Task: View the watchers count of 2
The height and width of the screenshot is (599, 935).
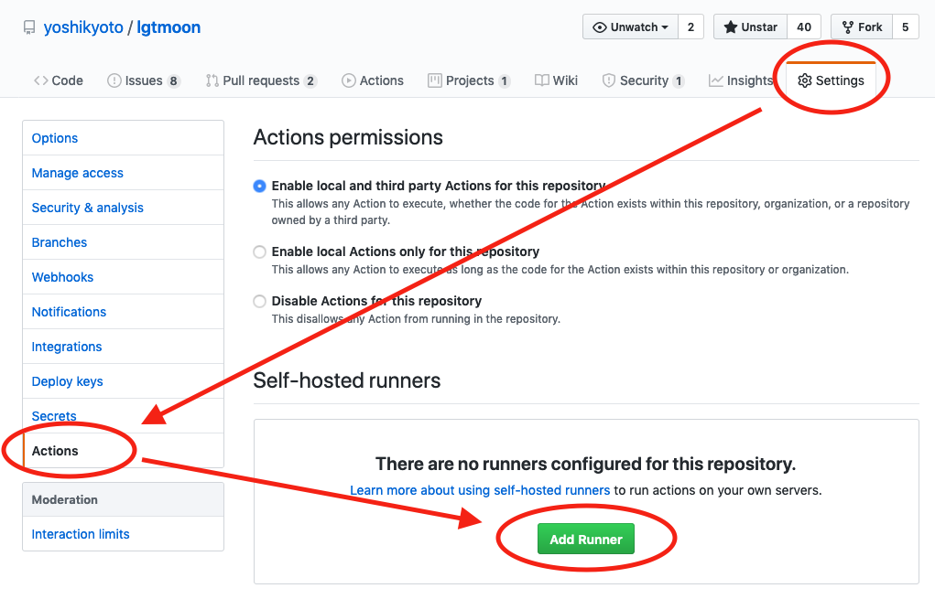Action: click(691, 27)
